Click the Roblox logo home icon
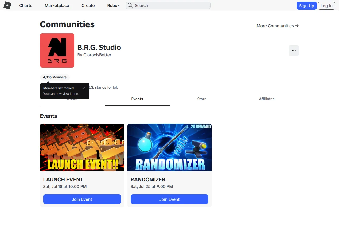Viewport: 339px width, 227px height. (7, 5)
